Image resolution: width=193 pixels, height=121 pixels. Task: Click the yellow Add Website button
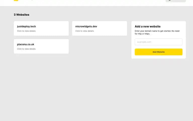(x=159, y=52)
